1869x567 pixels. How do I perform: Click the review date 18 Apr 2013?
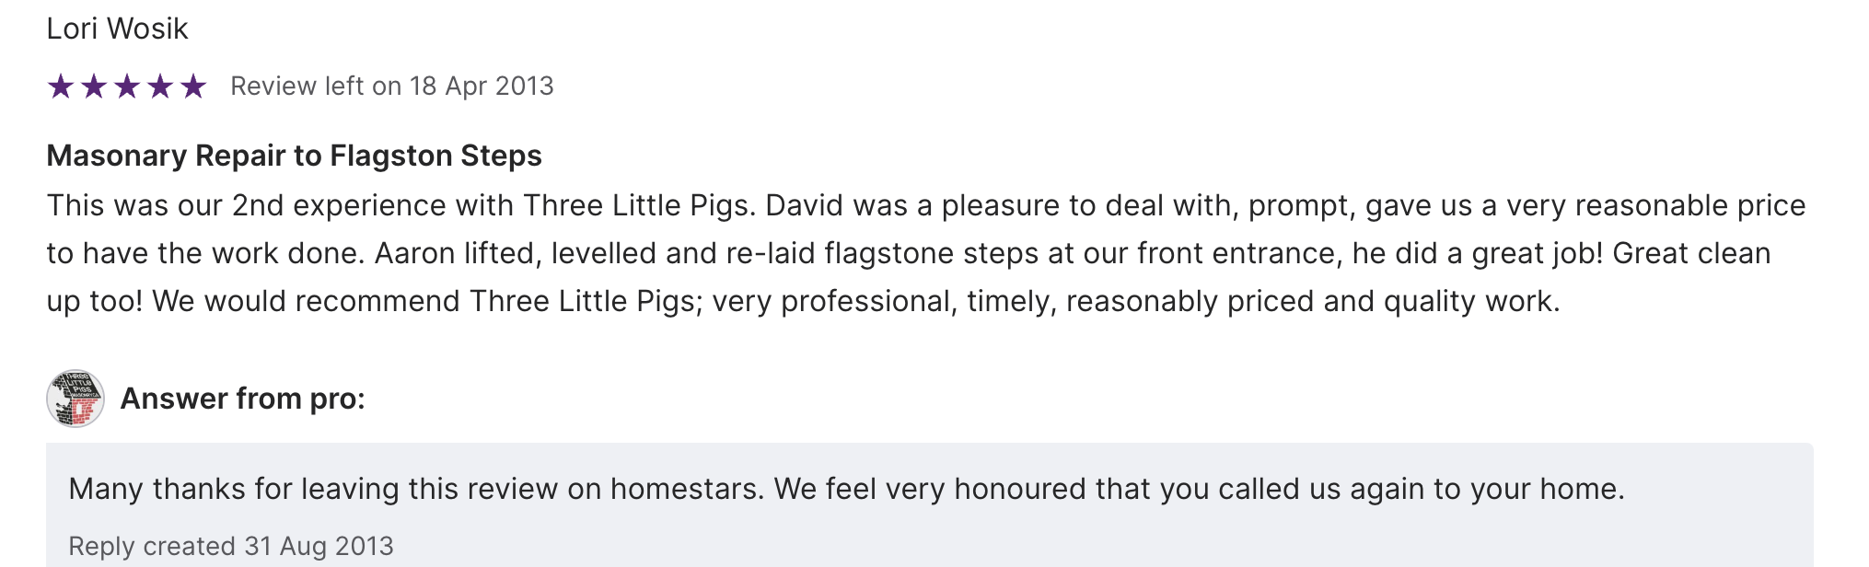[x=482, y=86]
